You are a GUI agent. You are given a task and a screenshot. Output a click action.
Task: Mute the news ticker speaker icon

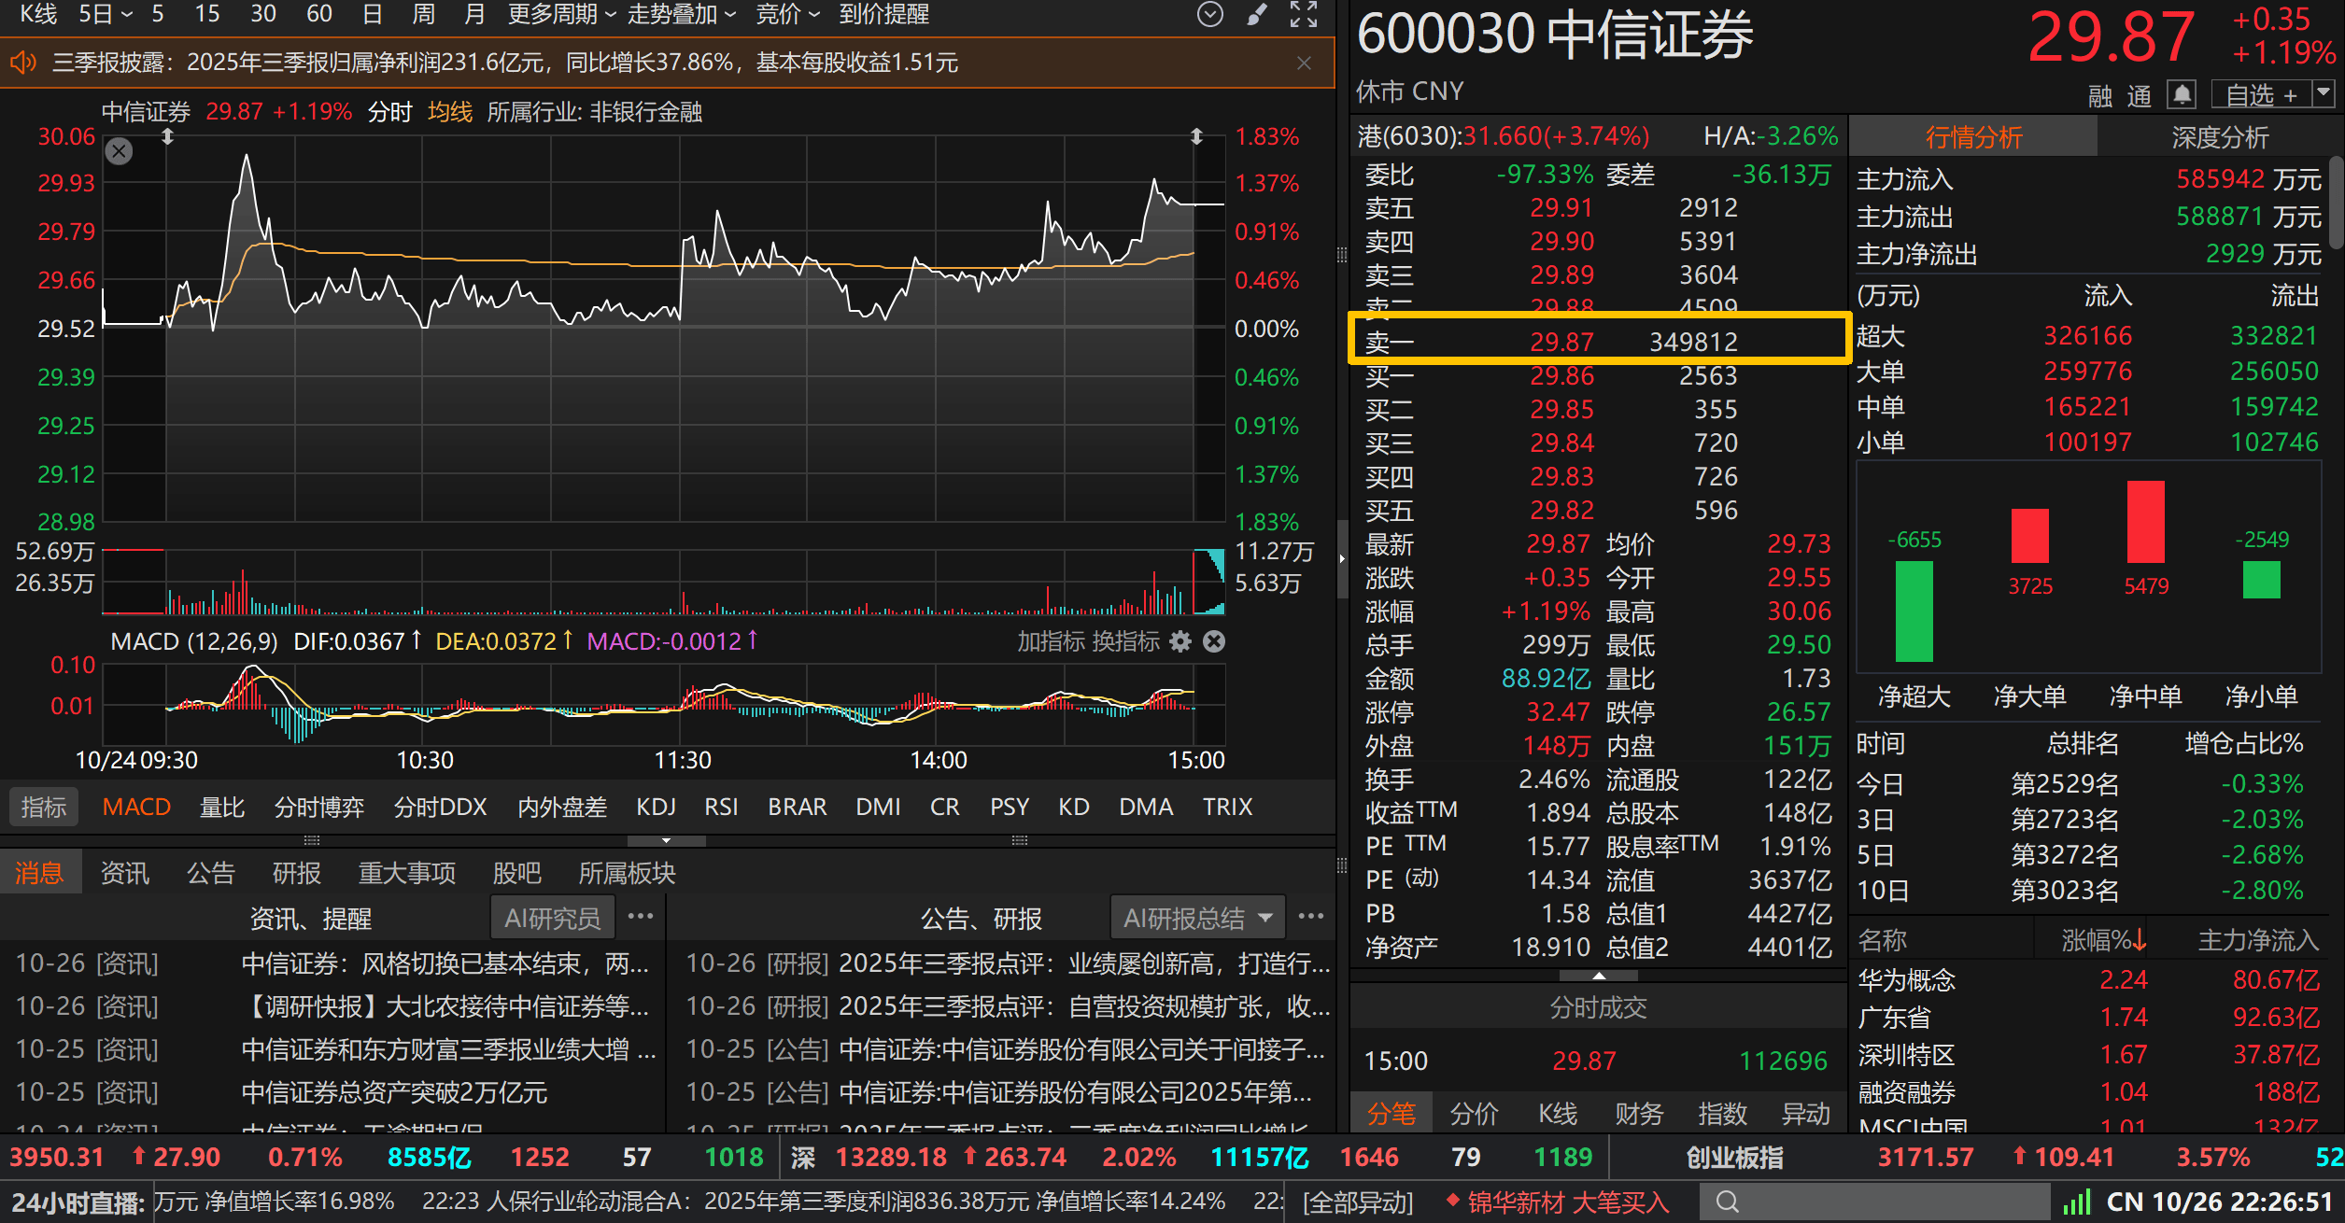(23, 62)
